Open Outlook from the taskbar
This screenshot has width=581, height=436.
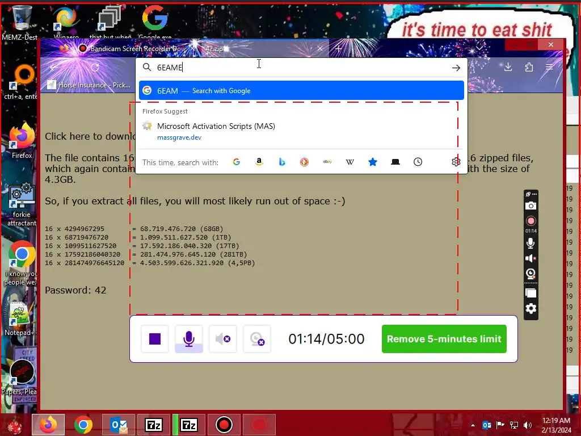119,425
